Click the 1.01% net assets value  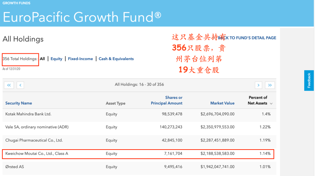265,167
